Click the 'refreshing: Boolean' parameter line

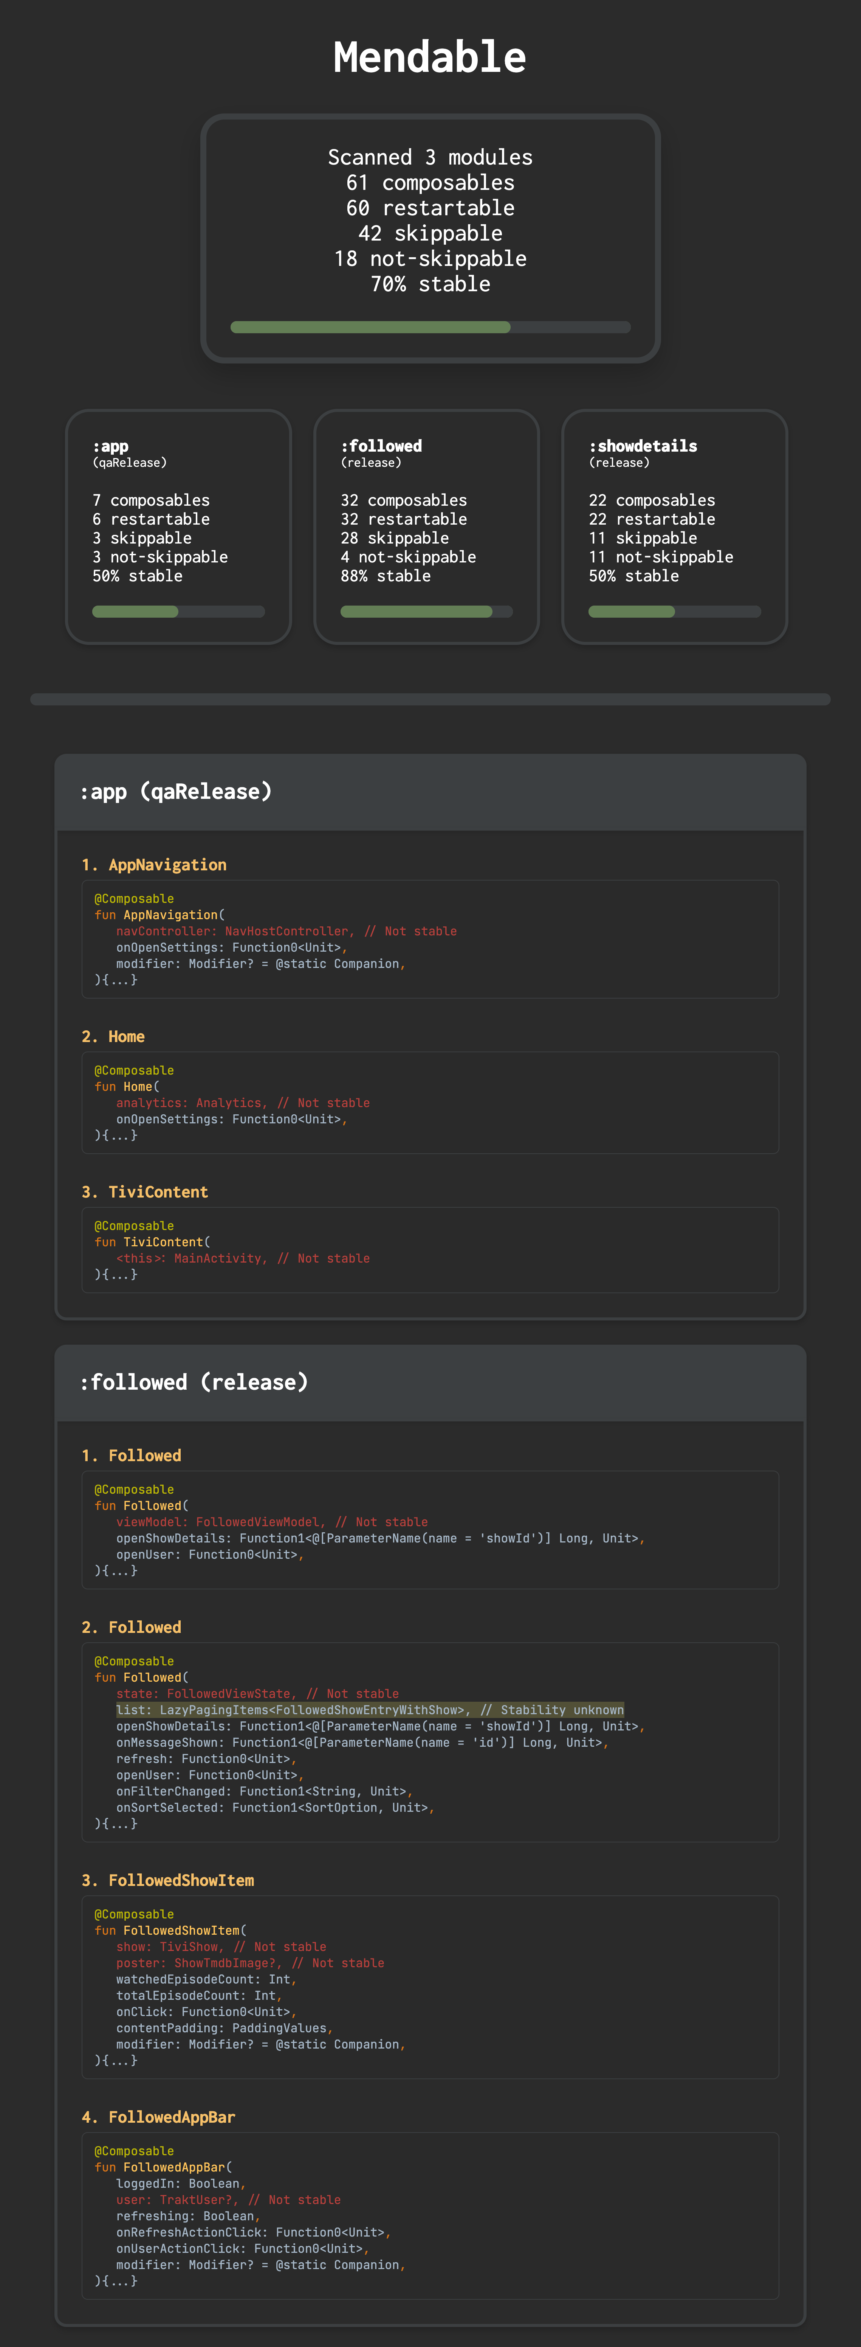click(188, 2217)
